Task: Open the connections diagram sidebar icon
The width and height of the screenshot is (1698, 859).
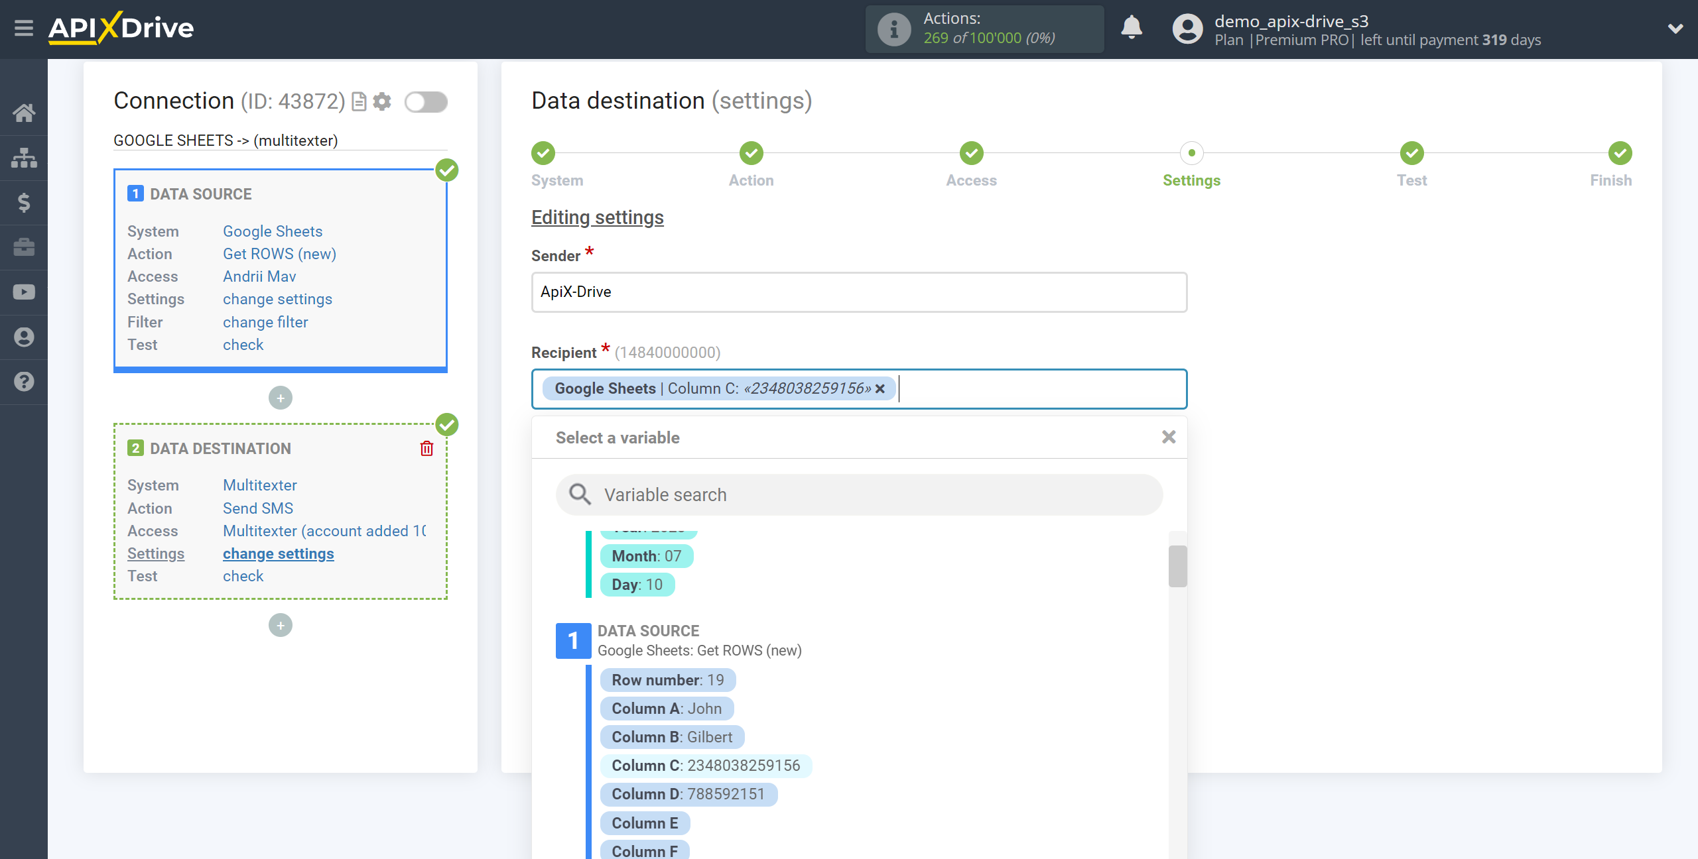Action: click(x=24, y=158)
